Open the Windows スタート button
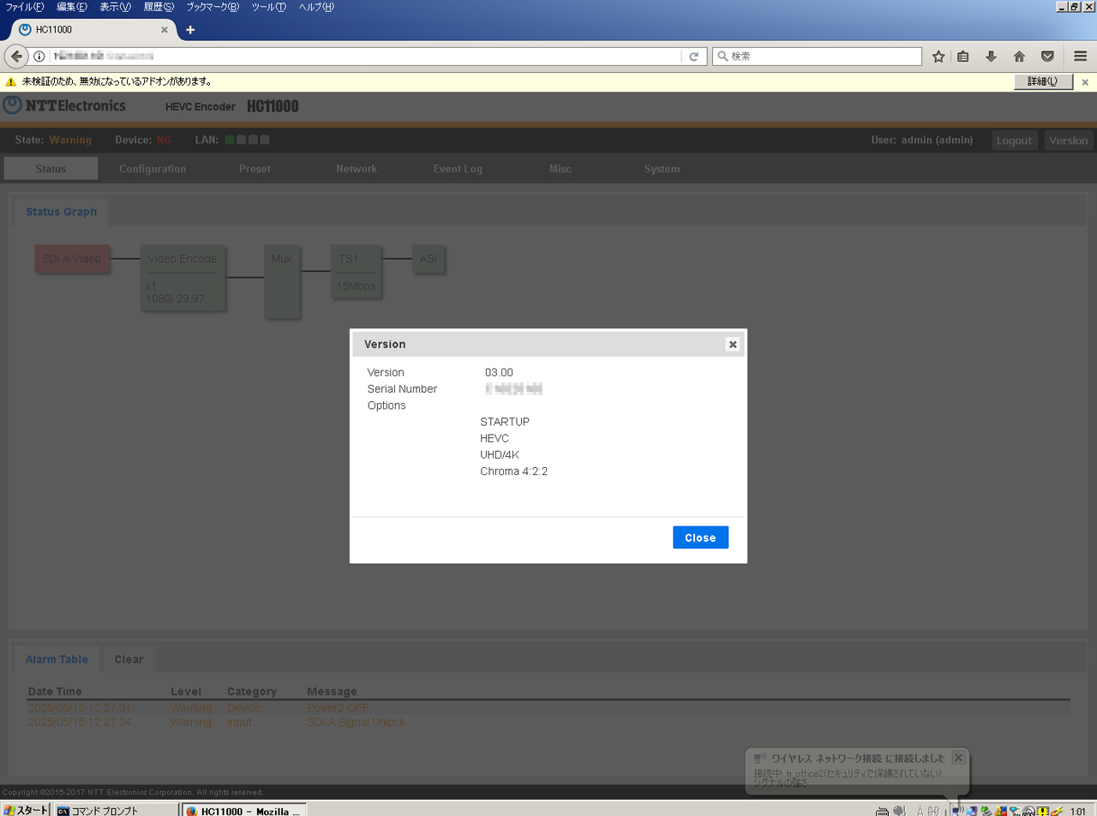 pos(26,810)
